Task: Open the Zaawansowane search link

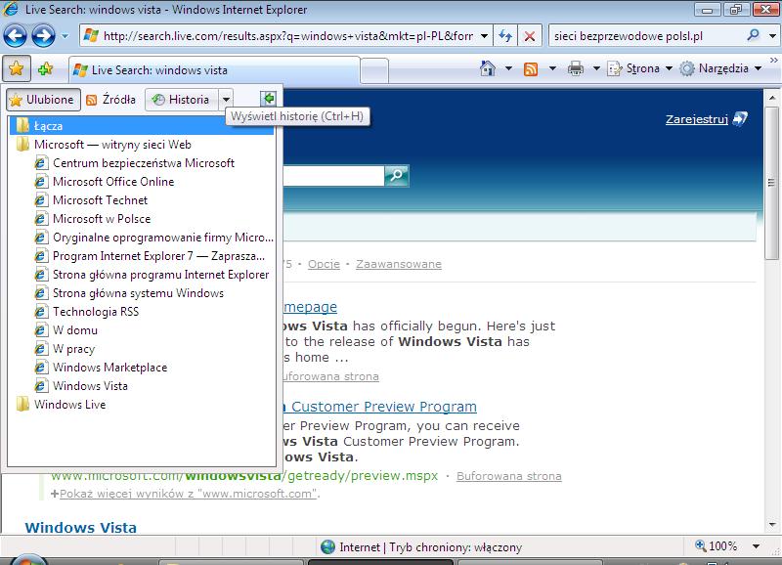Action: (x=399, y=264)
